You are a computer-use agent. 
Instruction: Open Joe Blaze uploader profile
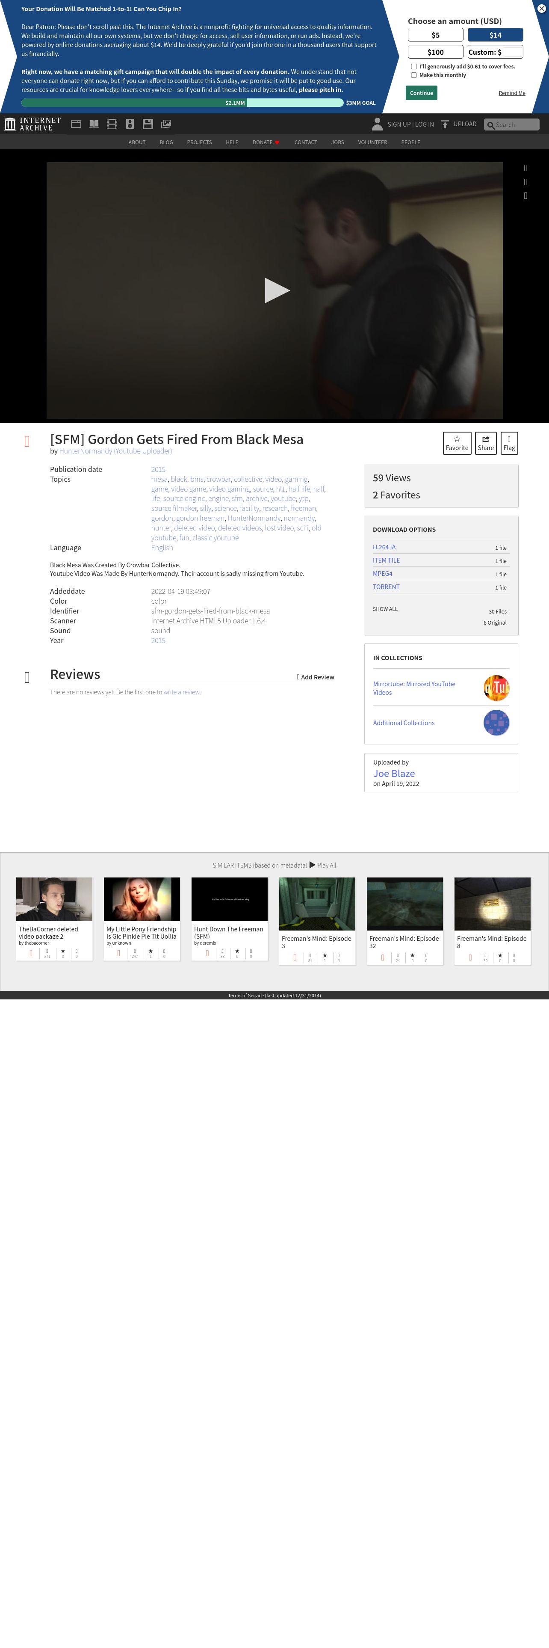(394, 774)
